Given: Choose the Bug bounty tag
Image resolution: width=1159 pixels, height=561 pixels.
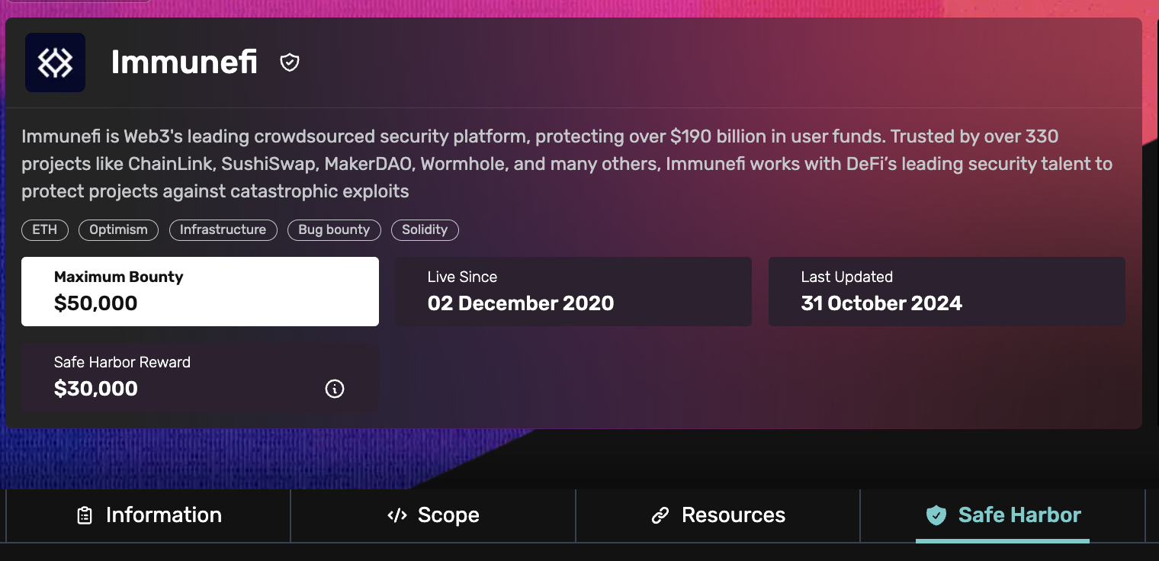Looking at the screenshot, I should (334, 230).
